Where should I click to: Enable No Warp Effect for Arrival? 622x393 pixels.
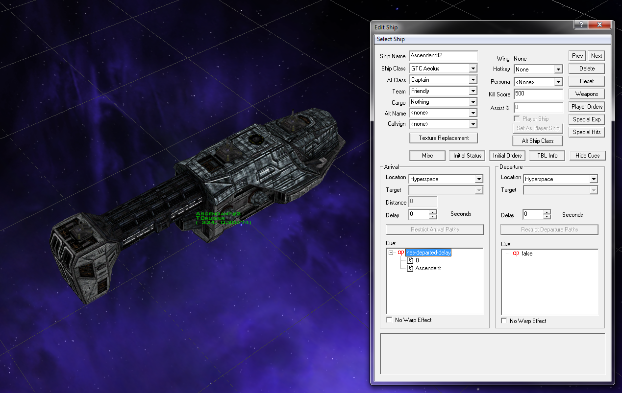pyautogui.click(x=390, y=320)
